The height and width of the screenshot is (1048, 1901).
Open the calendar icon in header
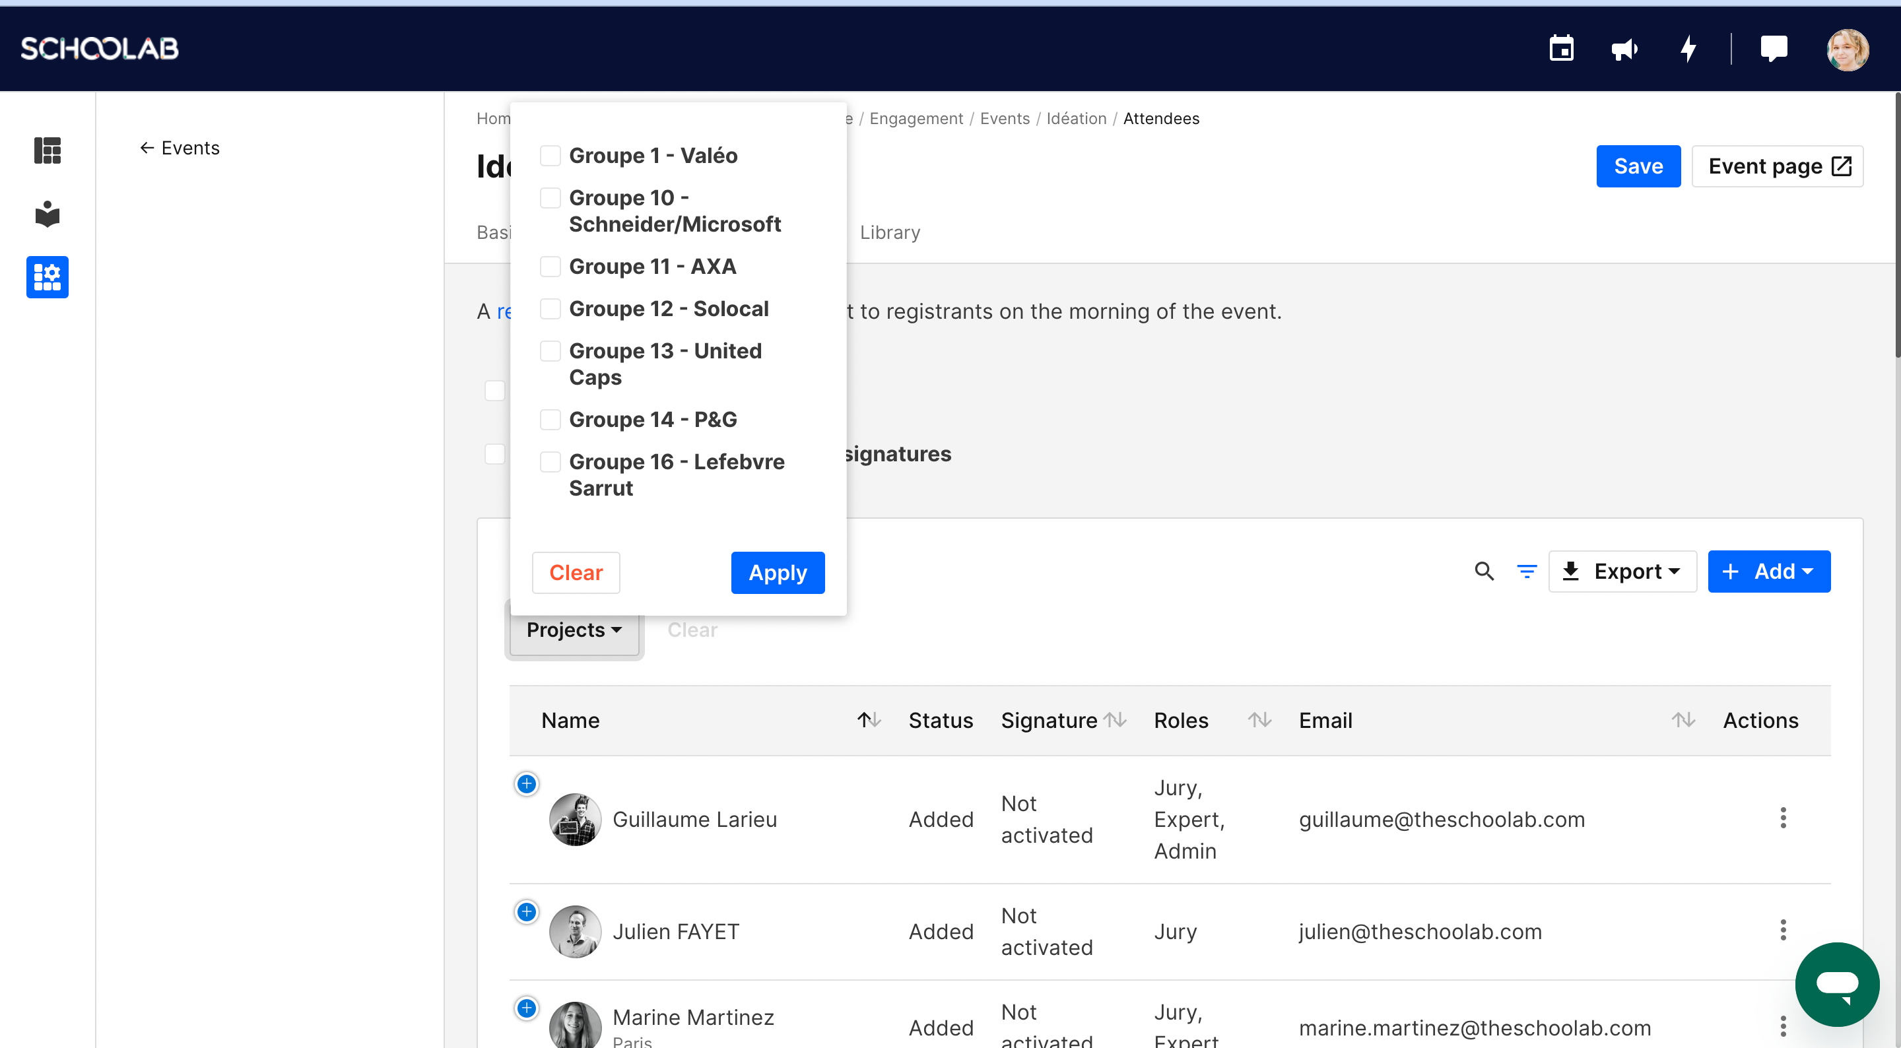[x=1561, y=49]
